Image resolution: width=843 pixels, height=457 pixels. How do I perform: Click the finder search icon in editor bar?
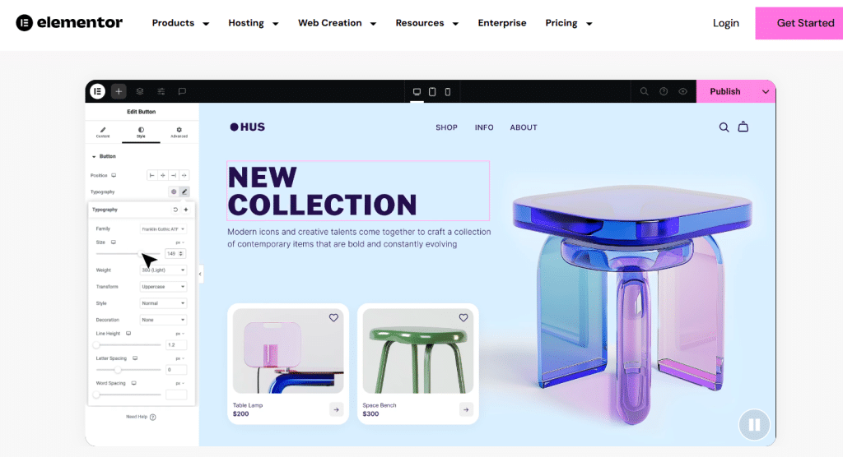[644, 91]
